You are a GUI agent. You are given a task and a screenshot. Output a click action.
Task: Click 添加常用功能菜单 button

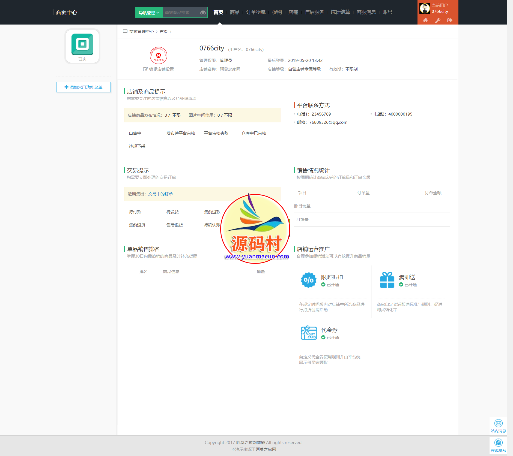coord(83,87)
